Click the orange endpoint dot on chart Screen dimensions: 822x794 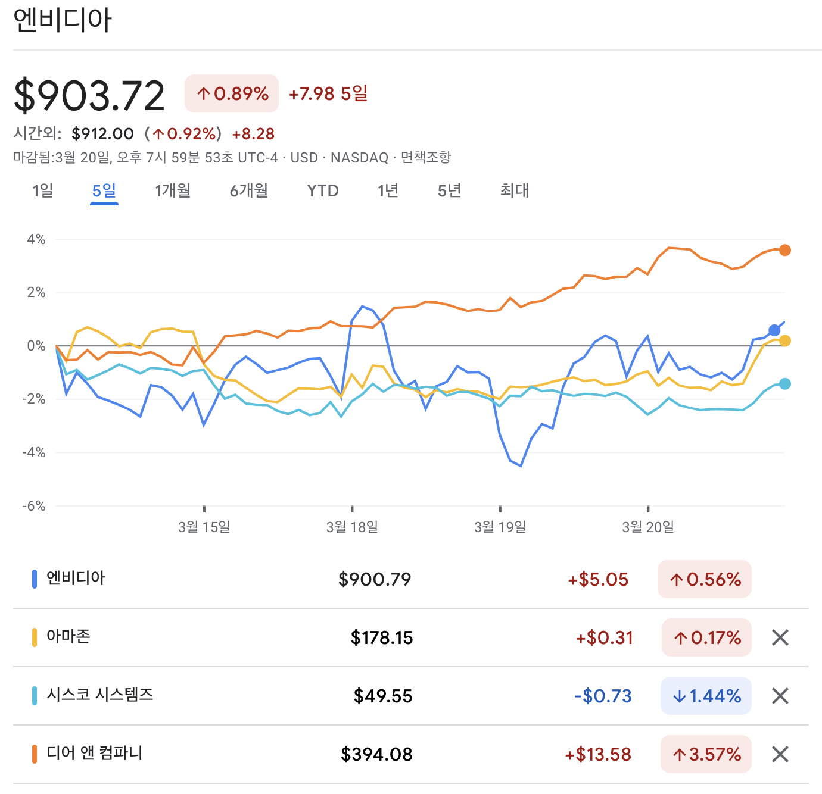(785, 250)
